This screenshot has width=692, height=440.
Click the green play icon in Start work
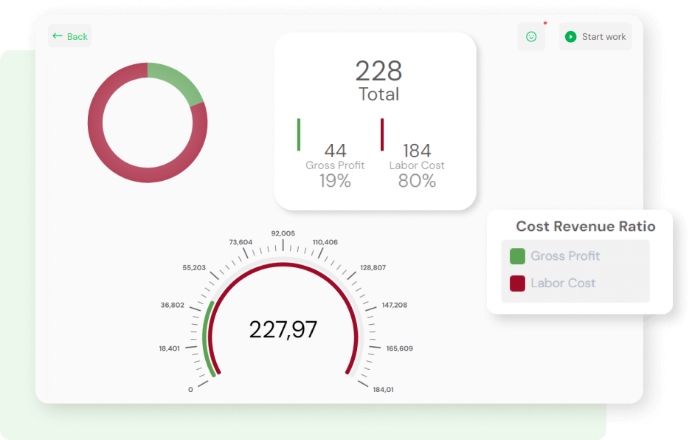tap(570, 37)
